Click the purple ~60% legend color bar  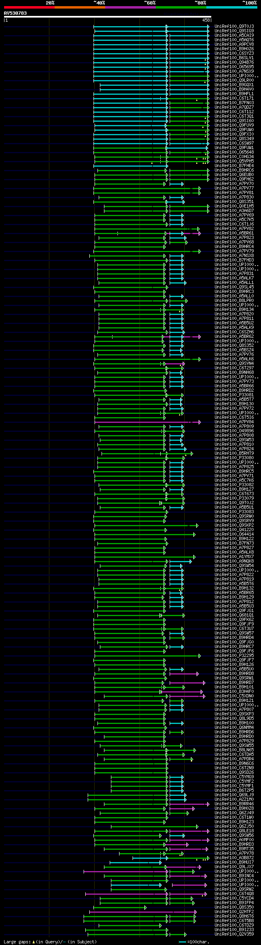pyautogui.click(x=130, y=7)
